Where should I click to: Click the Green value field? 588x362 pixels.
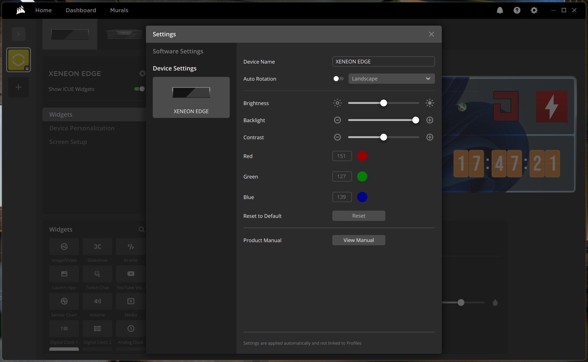pos(342,177)
